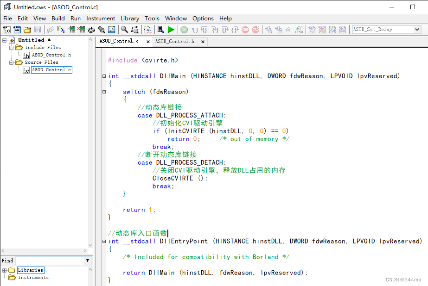The height and width of the screenshot is (286, 428).
Task: Open the Replace tool icon
Action: click(135, 29)
